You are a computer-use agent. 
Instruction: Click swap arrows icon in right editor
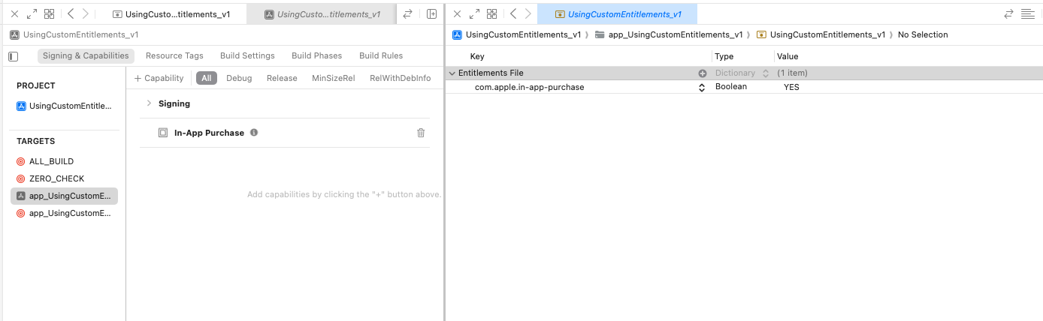(x=1008, y=13)
